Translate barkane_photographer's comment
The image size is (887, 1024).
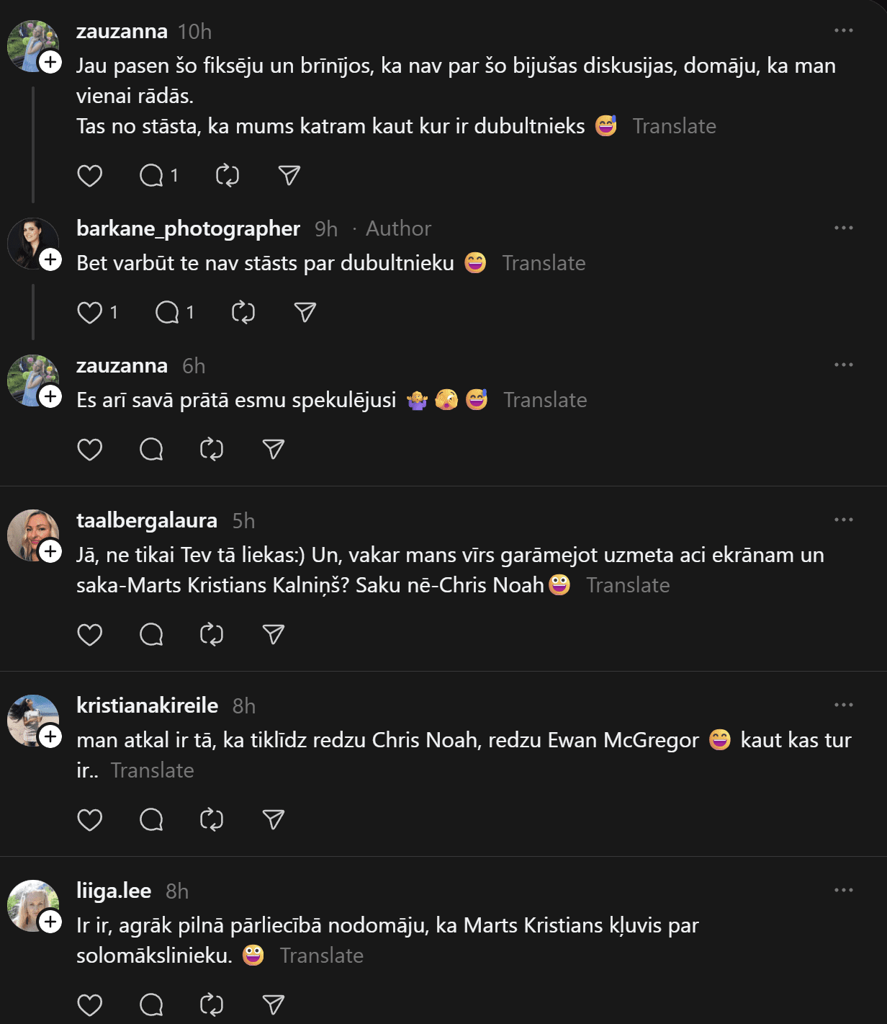(544, 264)
